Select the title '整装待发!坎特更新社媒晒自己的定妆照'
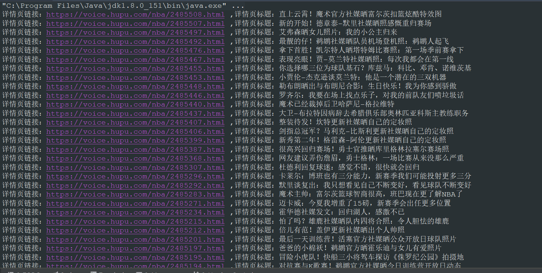The image size is (542, 273). [x=345, y=122]
